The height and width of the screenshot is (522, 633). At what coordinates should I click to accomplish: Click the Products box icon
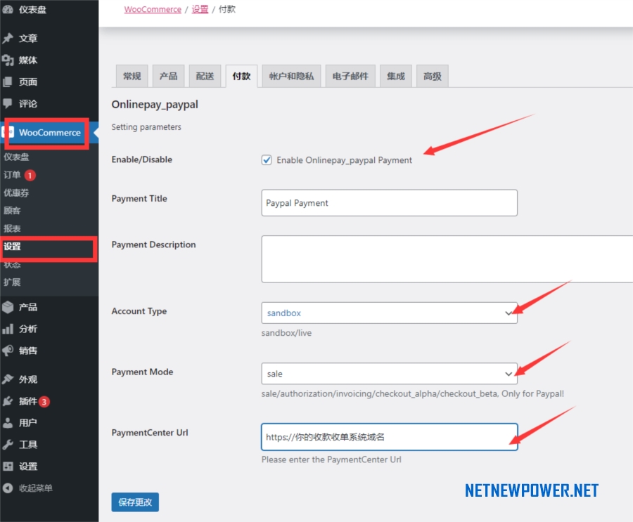pos(8,307)
